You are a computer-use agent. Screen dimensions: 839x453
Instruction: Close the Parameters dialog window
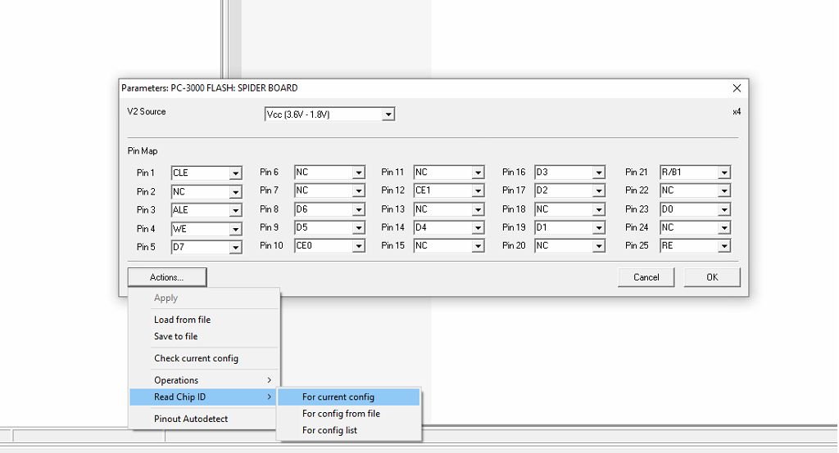(737, 88)
